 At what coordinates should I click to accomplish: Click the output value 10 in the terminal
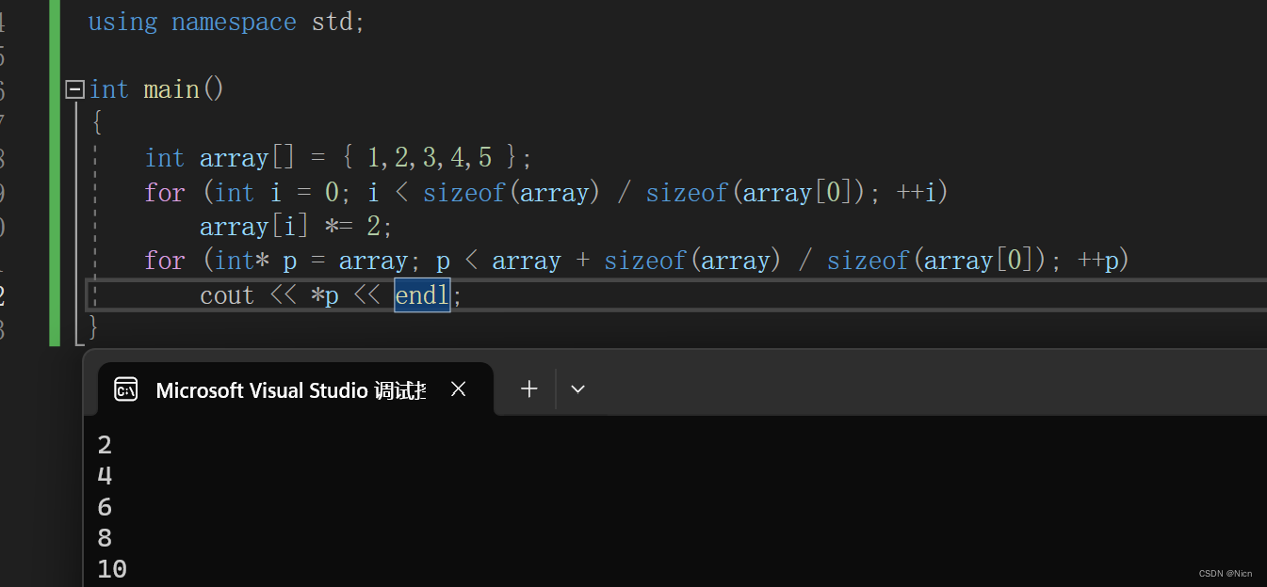click(110, 567)
